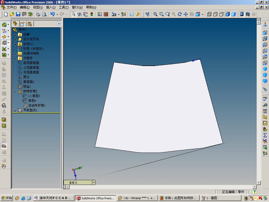Open the 工具(T) menu
269x202 pixels.
click(x=64, y=7)
